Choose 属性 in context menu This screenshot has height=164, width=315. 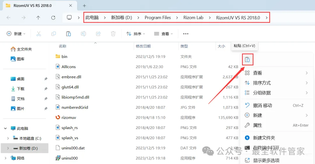pos(276,125)
